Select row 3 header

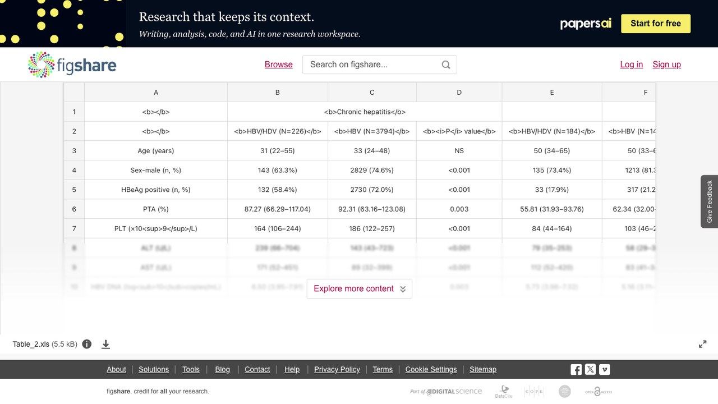[x=74, y=150]
